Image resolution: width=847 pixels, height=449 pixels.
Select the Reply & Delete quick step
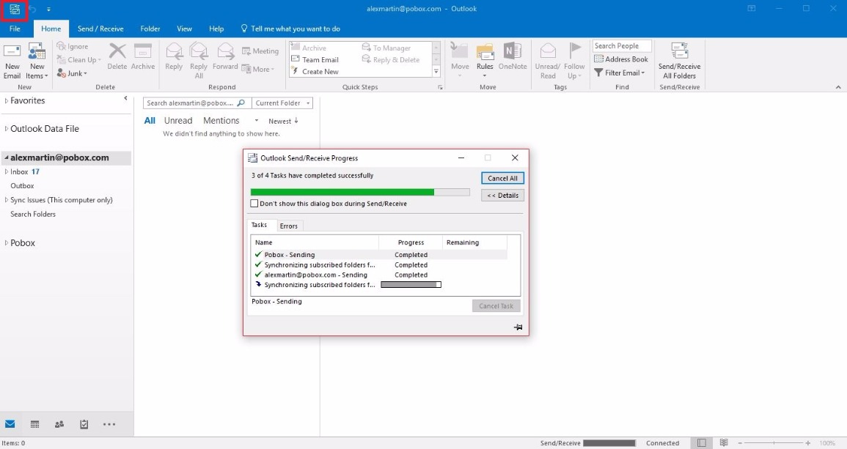click(391, 60)
